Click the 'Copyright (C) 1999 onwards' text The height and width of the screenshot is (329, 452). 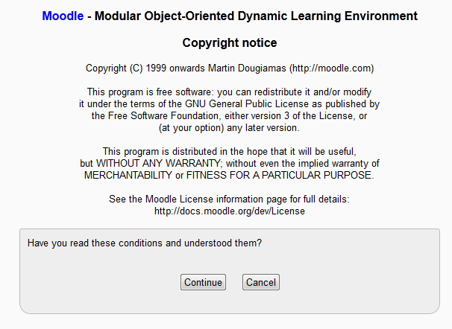point(139,68)
